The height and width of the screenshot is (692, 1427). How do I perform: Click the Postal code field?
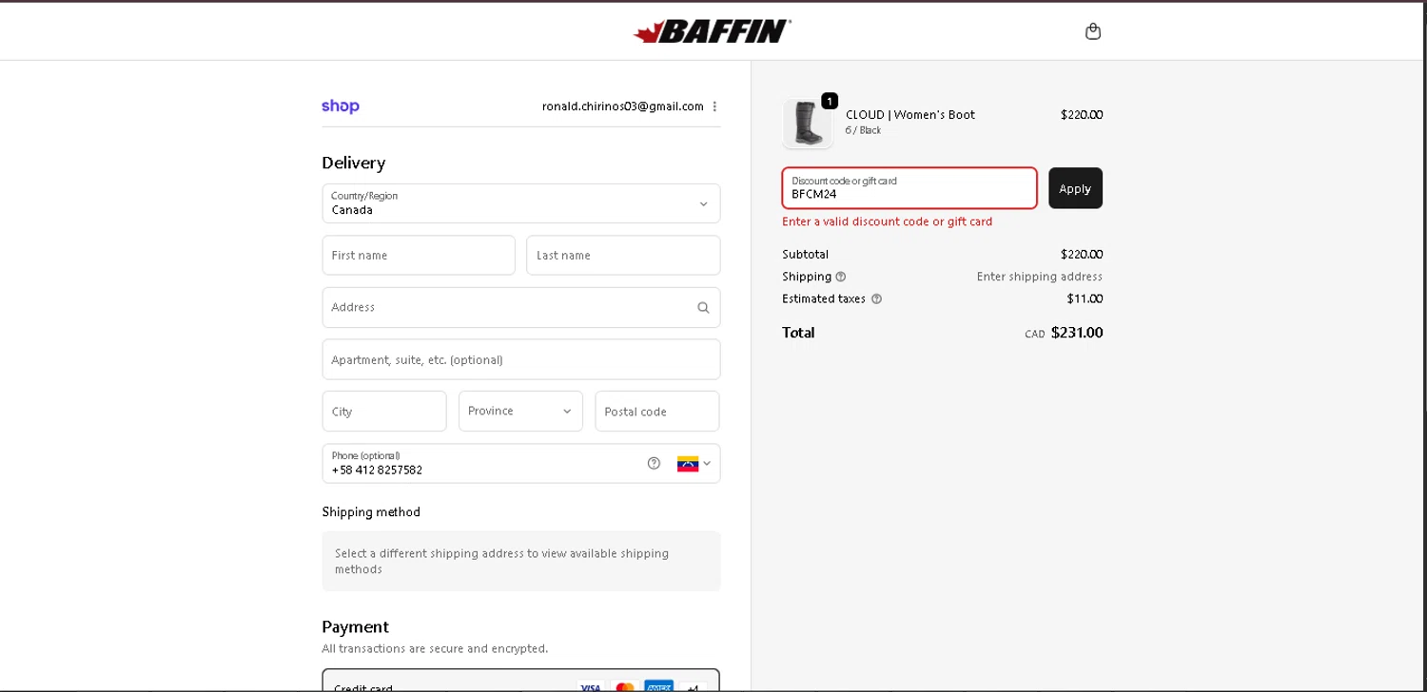(657, 411)
